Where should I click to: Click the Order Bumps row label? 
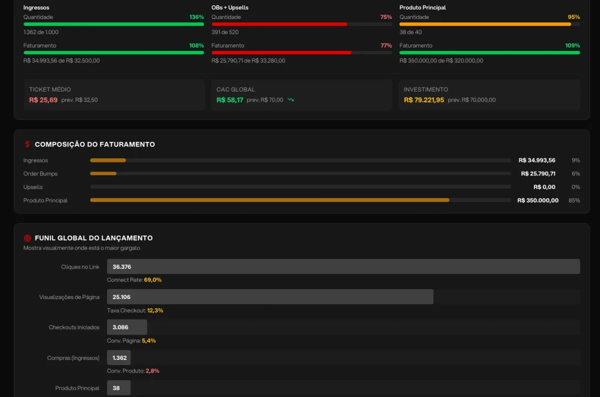pos(40,173)
